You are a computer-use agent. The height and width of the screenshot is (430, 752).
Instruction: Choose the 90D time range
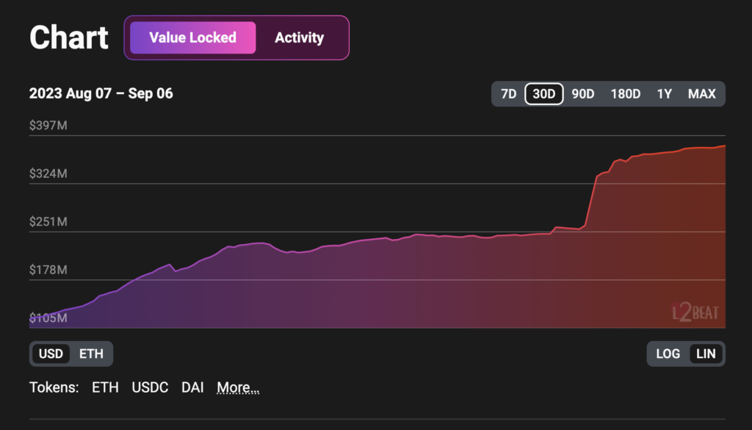(582, 94)
